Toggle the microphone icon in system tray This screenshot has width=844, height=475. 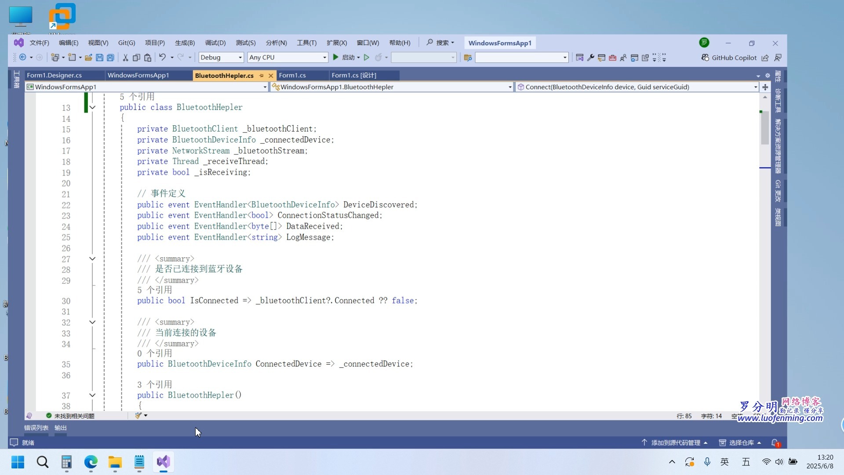coord(707,462)
